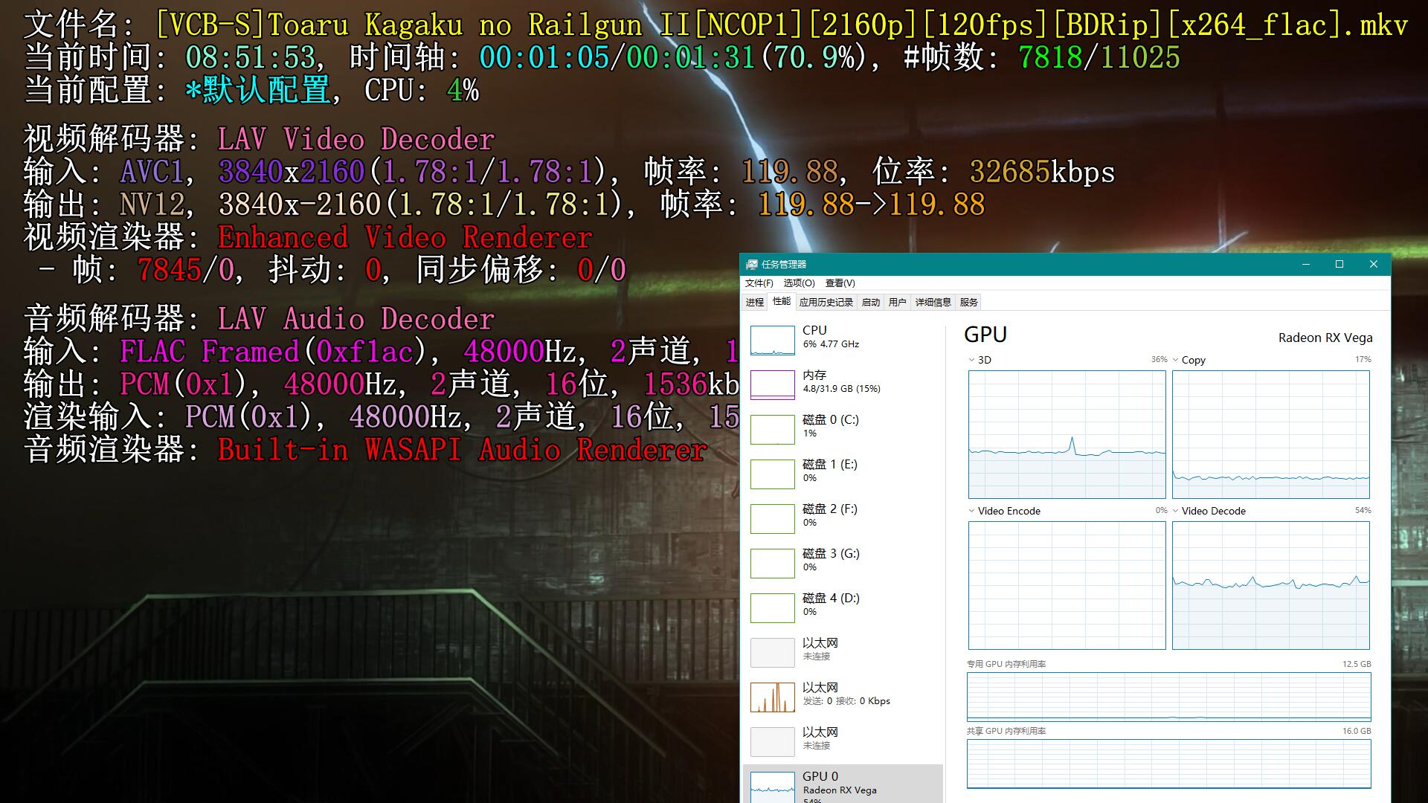Viewport: 1428px width, 803px height.
Task: Click the Copy utilization graph
Action: point(1270,434)
